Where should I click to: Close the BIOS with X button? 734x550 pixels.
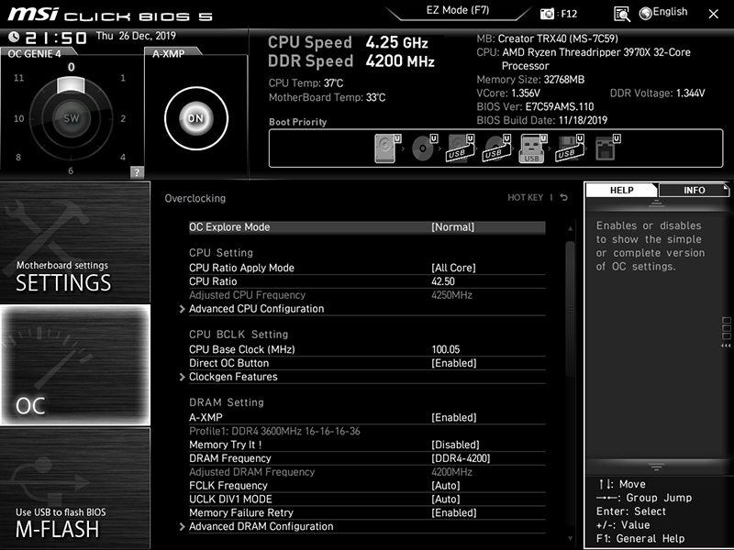pyautogui.click(x=713, y=14)
